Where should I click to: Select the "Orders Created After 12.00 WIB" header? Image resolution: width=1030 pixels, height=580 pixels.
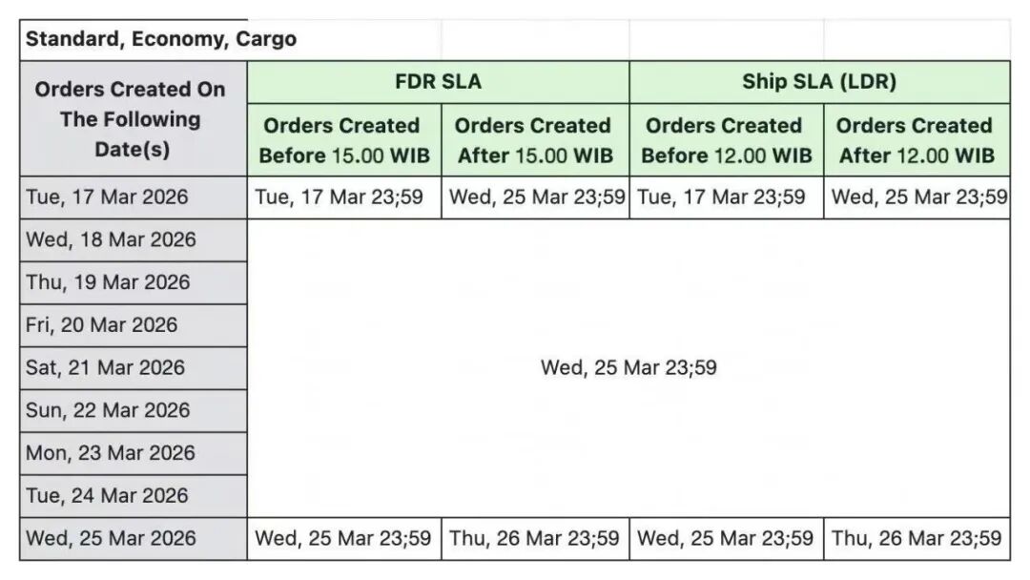tap(916, 140)
